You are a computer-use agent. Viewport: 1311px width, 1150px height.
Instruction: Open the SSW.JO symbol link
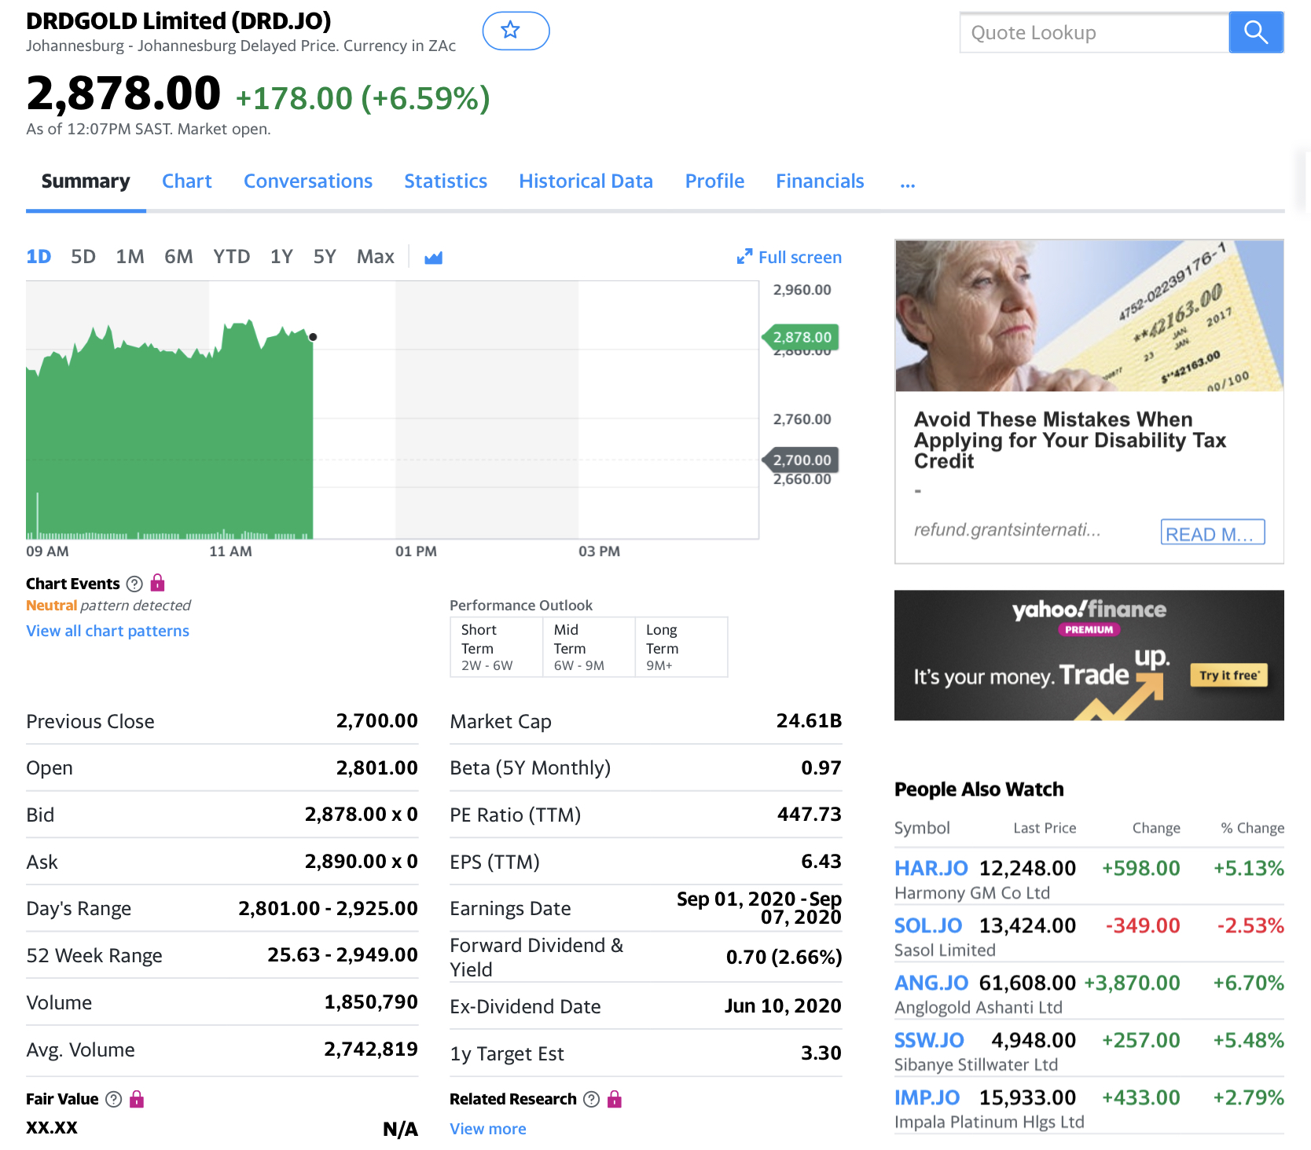929,1040
